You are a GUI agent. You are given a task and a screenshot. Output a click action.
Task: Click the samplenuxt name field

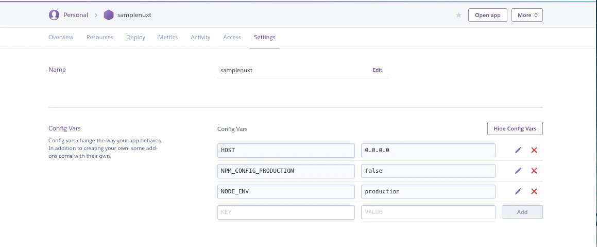[303, 71]
